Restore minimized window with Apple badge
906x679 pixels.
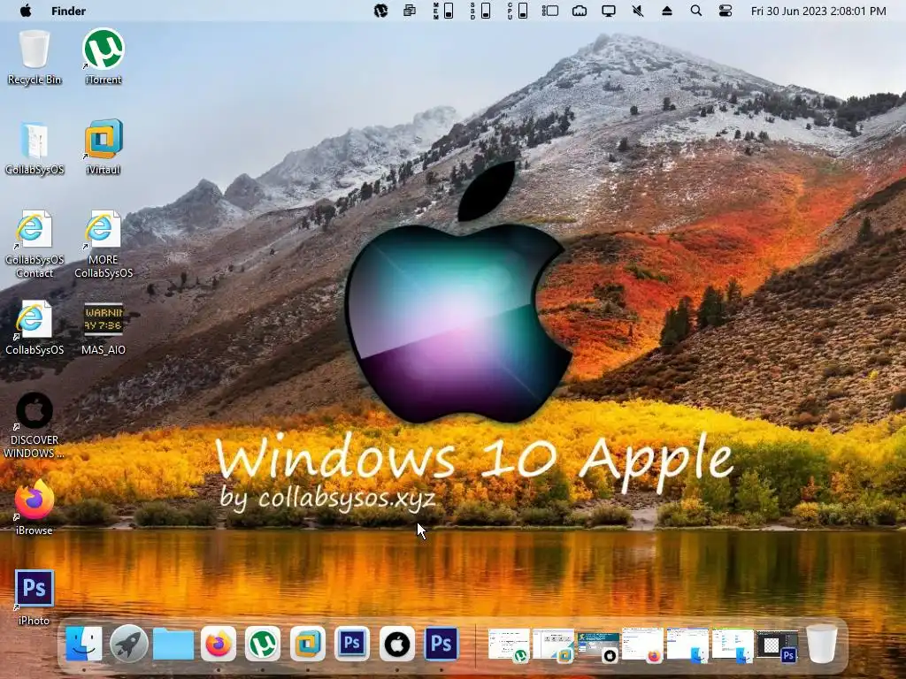click(599, 645)
